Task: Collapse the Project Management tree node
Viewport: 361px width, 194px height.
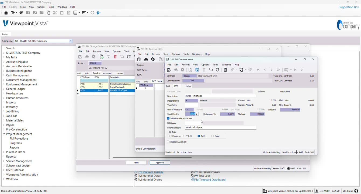Action: [x=4, y=134]
